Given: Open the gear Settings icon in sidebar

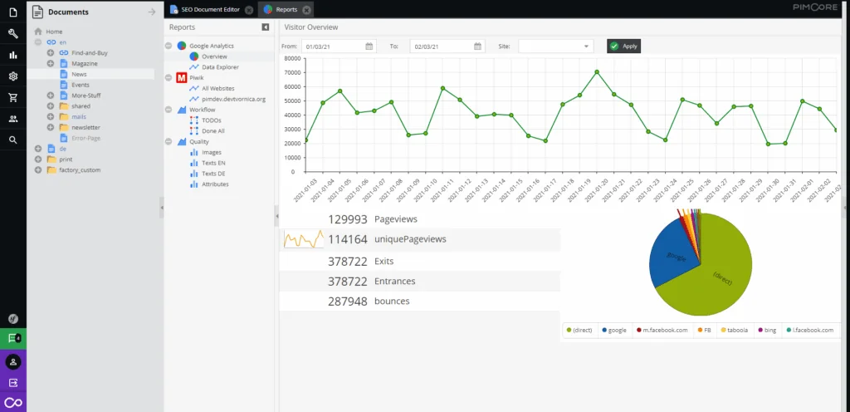Looking at the screenshot, I should click(x=13, y=76).
